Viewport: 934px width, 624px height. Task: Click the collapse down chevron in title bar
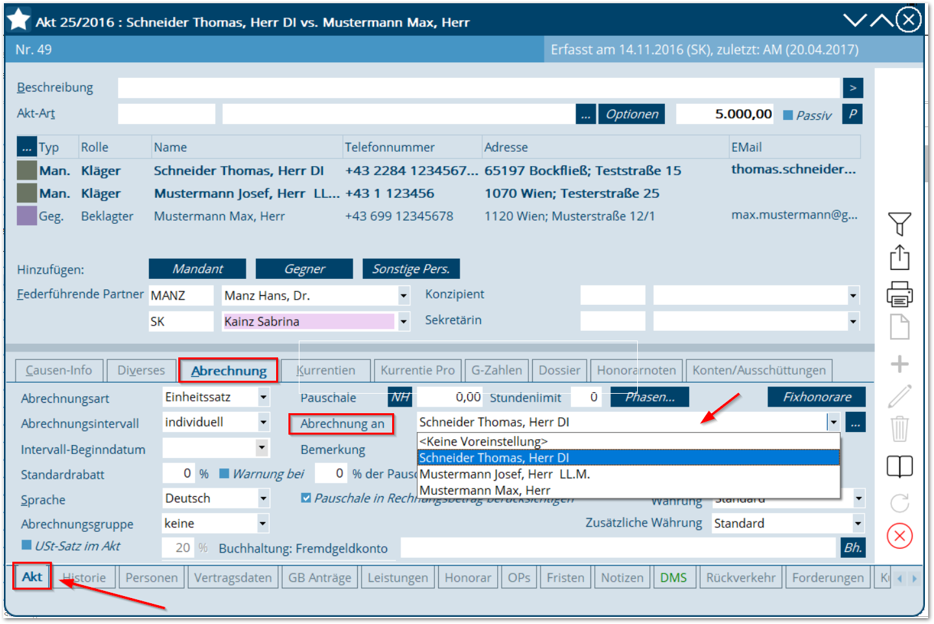[855, 21]
